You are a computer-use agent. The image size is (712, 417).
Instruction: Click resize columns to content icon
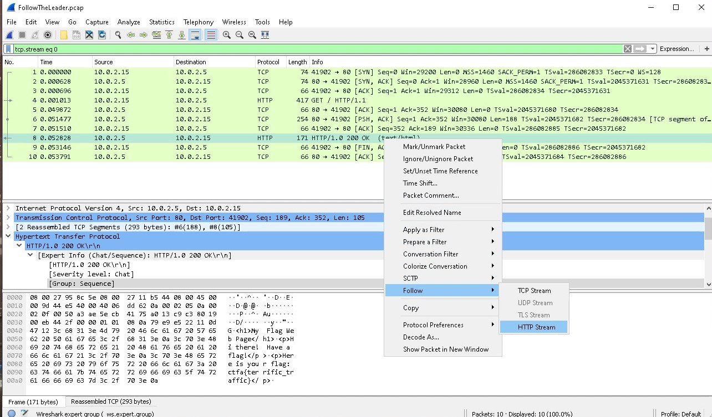[x=265, y=35]
